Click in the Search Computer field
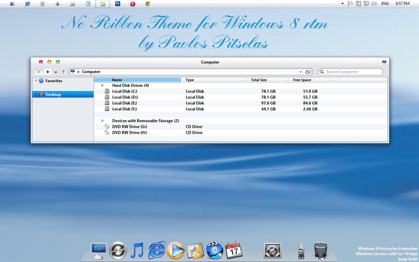The width and height of the screenshot is (419, 262). coord(350,72)
